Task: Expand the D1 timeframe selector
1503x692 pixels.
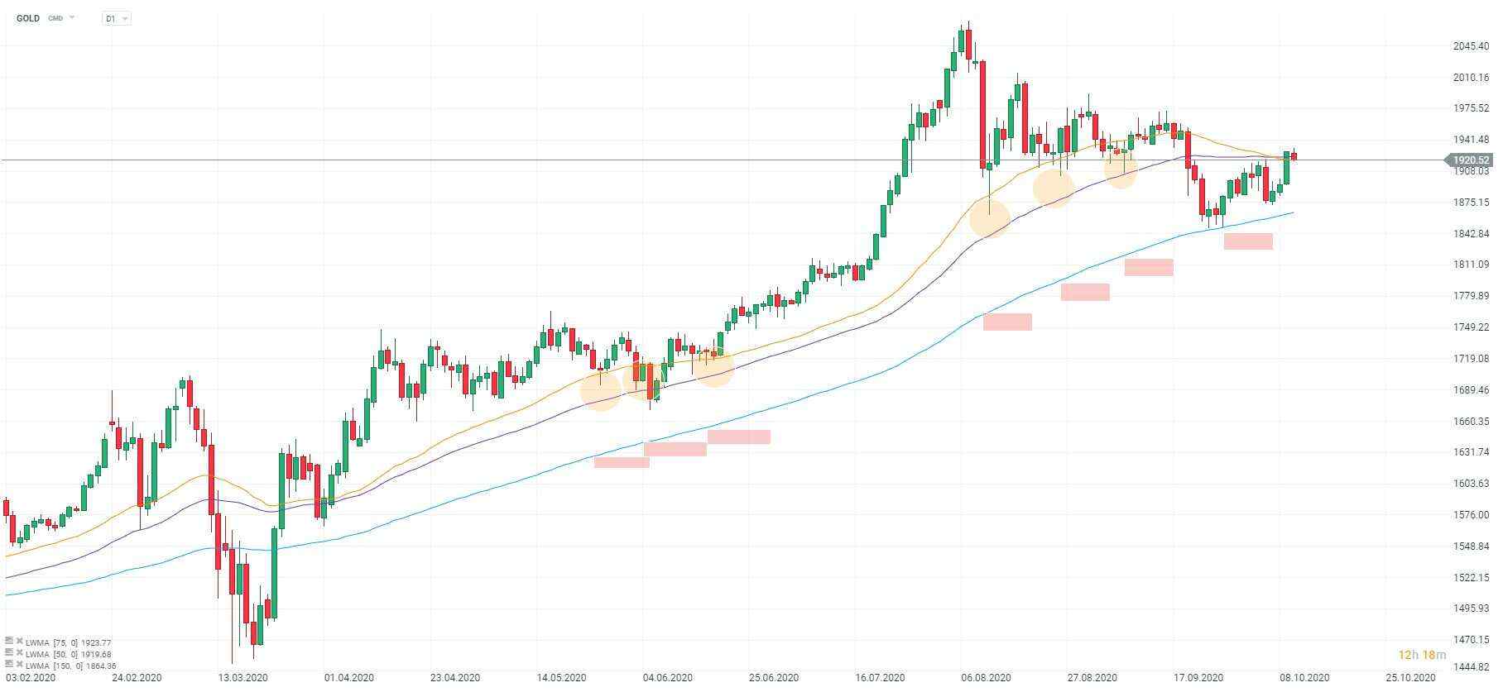Action: (x=117, y=18)
